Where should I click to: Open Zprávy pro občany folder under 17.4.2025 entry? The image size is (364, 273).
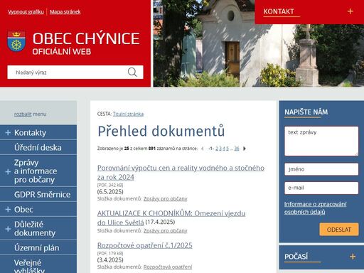166,231
